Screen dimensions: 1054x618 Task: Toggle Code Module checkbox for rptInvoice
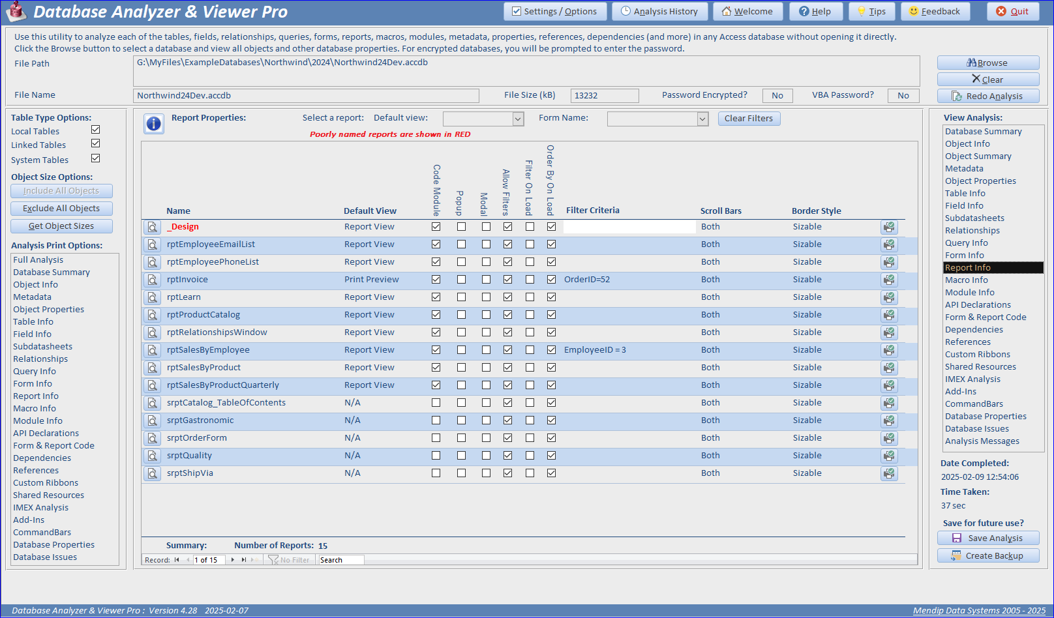[436, 280]
